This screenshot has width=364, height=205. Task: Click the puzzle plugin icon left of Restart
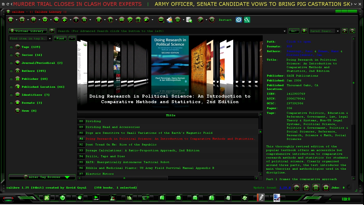point(212,20)
